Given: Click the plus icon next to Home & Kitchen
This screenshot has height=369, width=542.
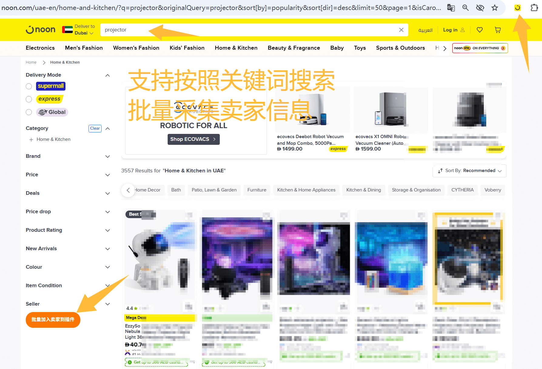Looking at the screenshot, I should tap(31, 140).
